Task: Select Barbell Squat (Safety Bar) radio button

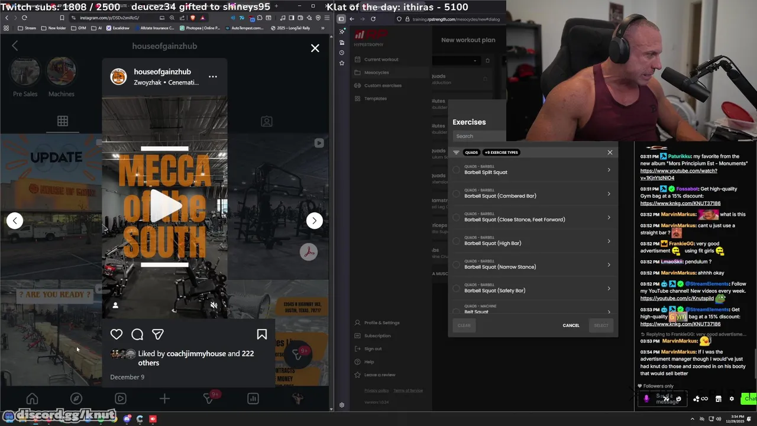Action: pyautogui.click(x=456, y=288)
